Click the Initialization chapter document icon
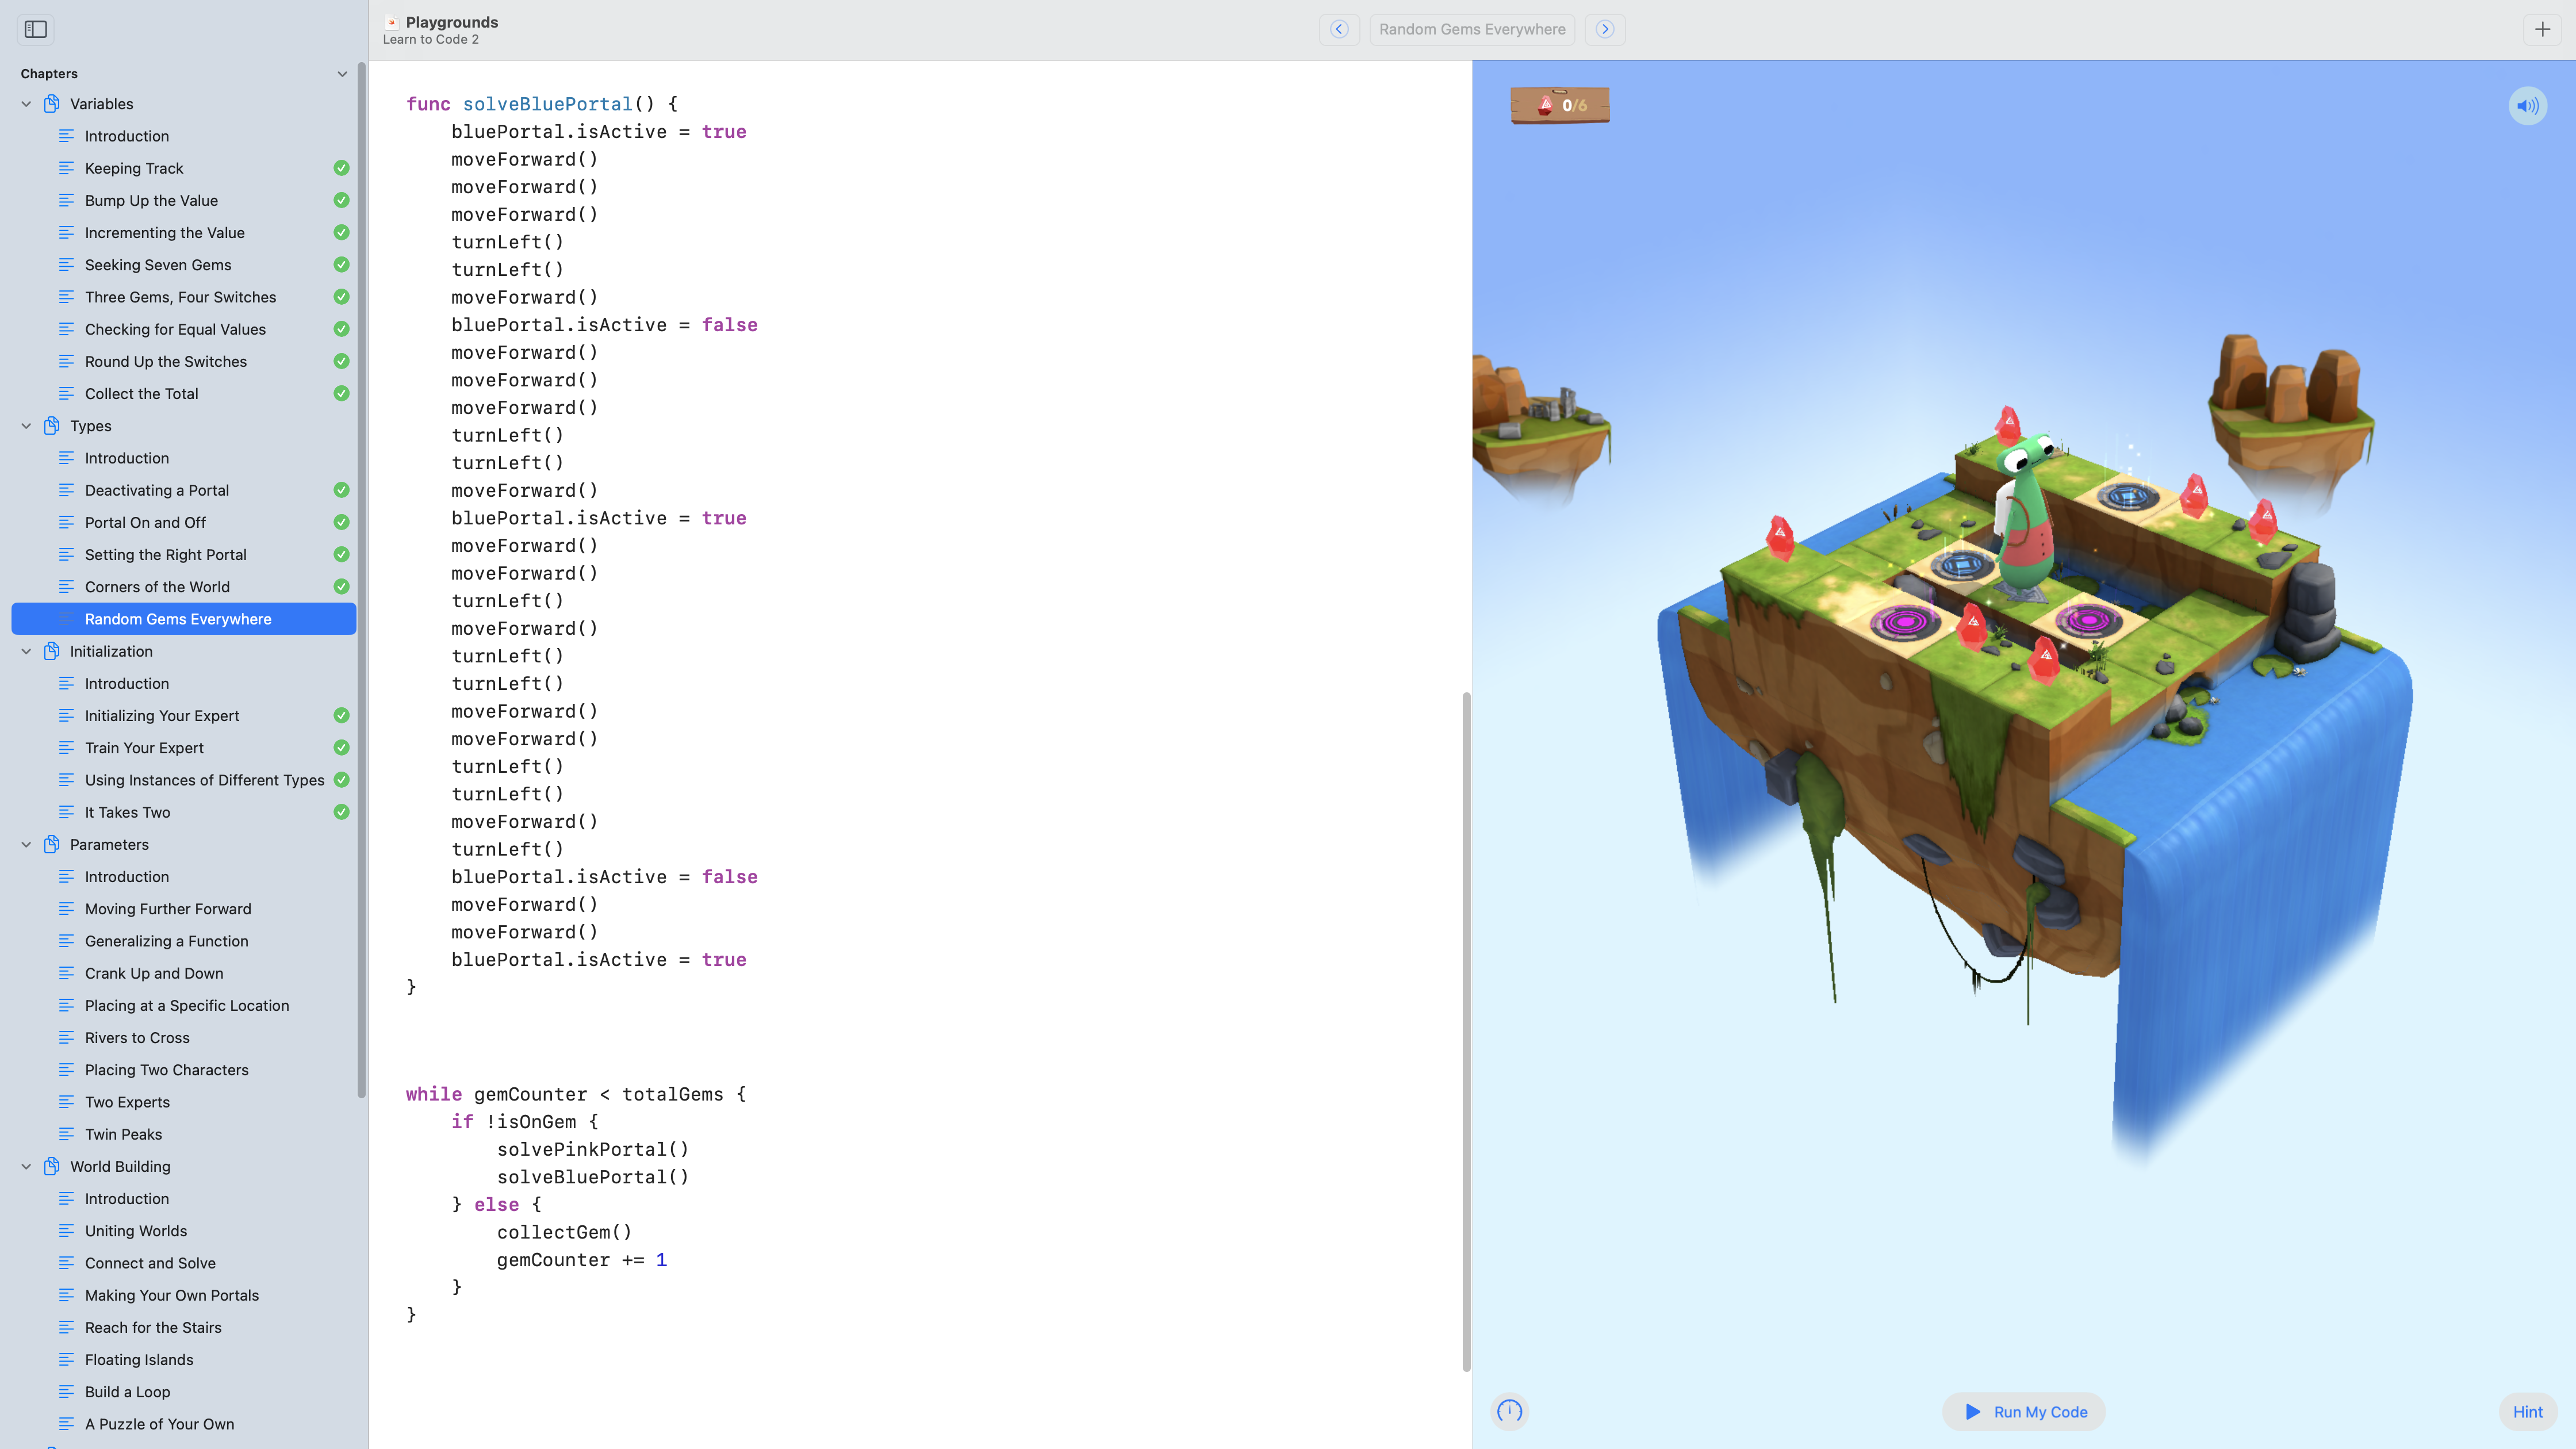2576x1449 pixels. click(52, 651)
